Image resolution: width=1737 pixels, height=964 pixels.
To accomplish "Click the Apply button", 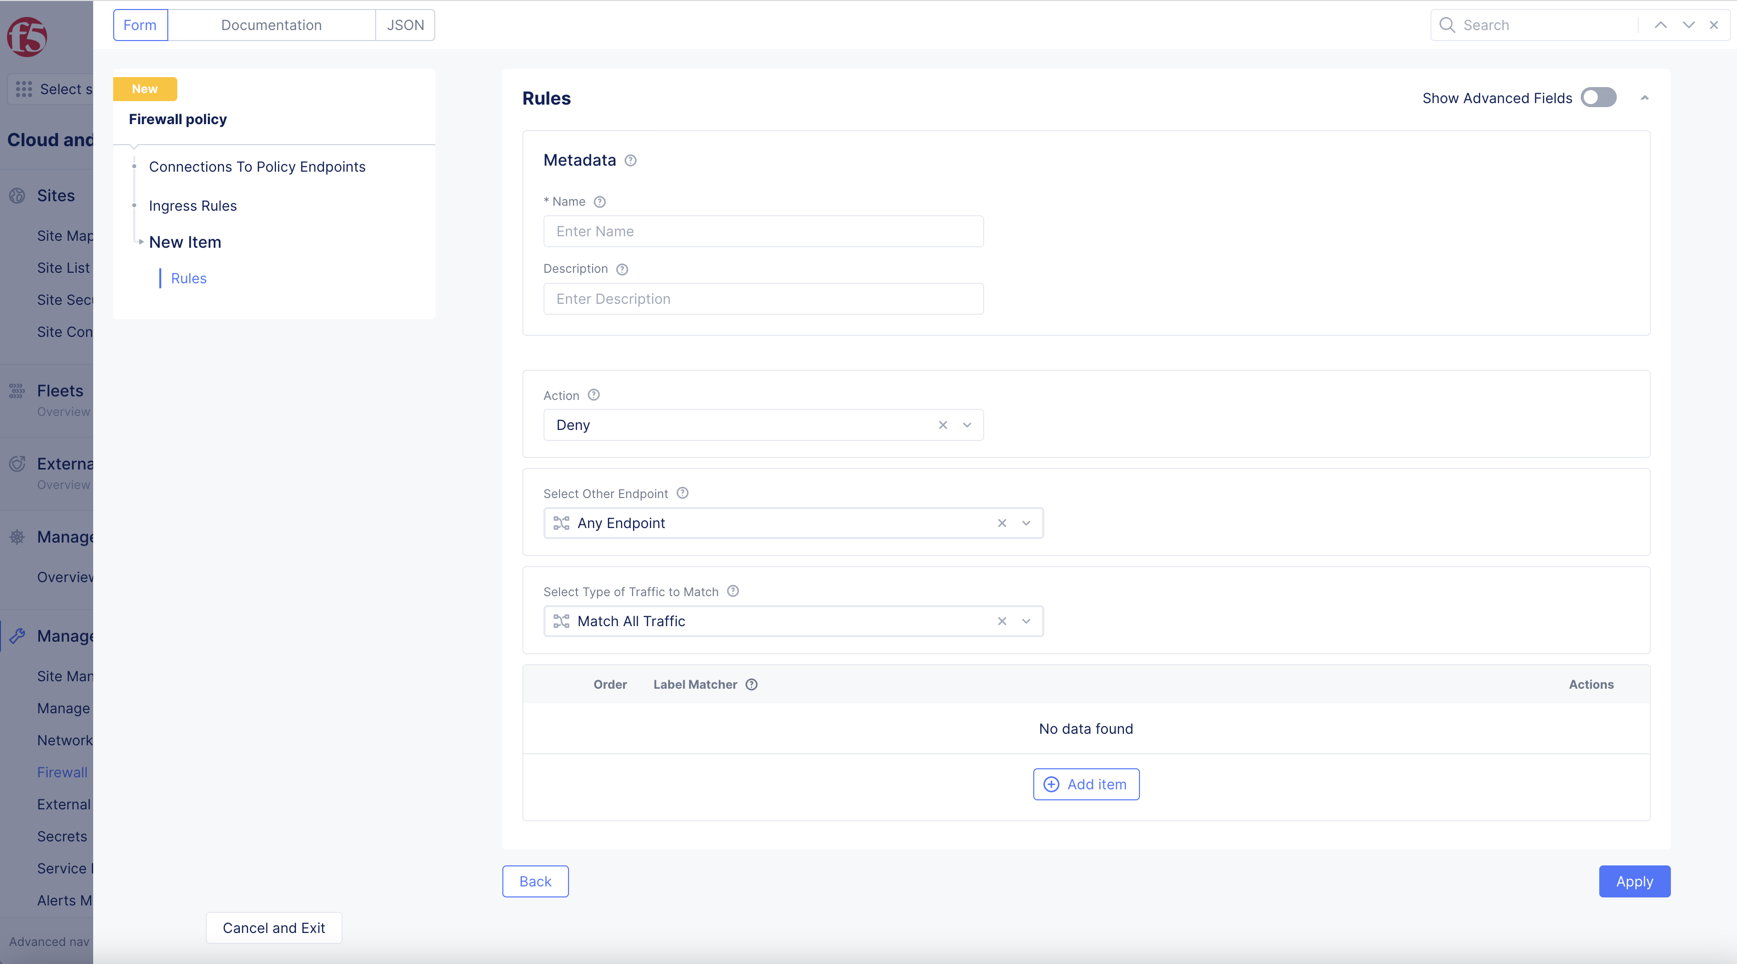I will coord(1634,881).
